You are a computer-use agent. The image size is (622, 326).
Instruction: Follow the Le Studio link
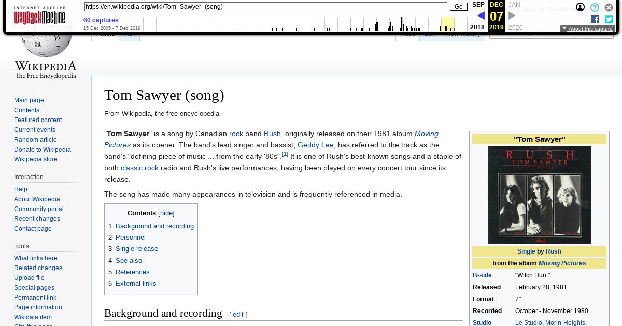click(529, 323)
